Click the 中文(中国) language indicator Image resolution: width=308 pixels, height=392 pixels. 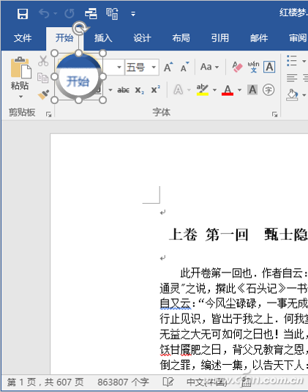point(207,382)
